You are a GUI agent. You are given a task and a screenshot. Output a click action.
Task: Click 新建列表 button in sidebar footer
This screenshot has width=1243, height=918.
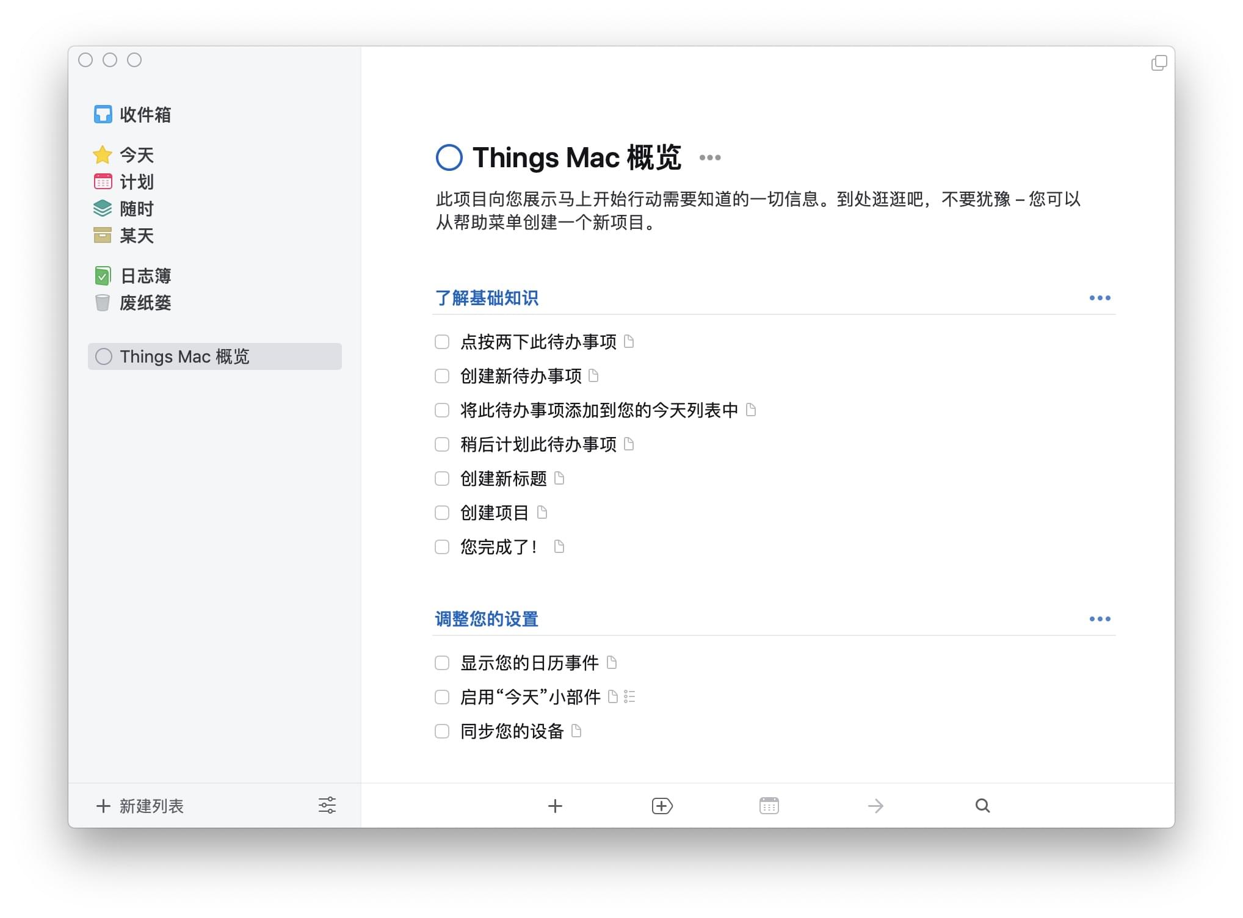tap(140, 806)
